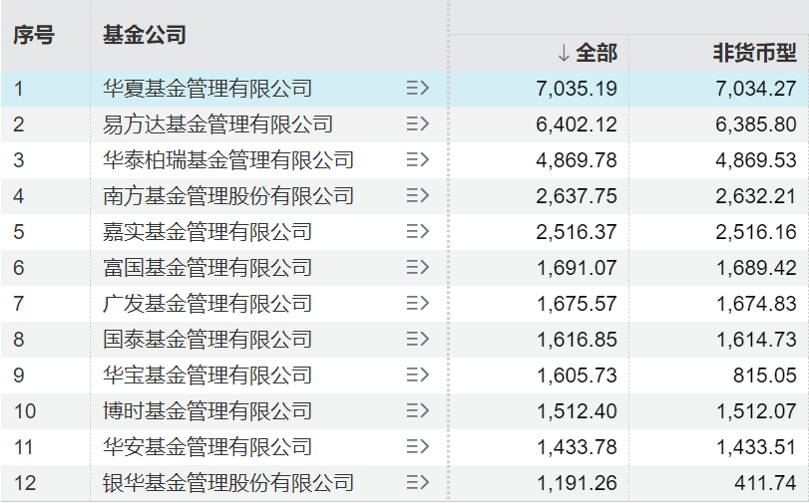Select company name 南方基金管理股份有限公司
Screen dimensions: 809x503
point(227,196)
